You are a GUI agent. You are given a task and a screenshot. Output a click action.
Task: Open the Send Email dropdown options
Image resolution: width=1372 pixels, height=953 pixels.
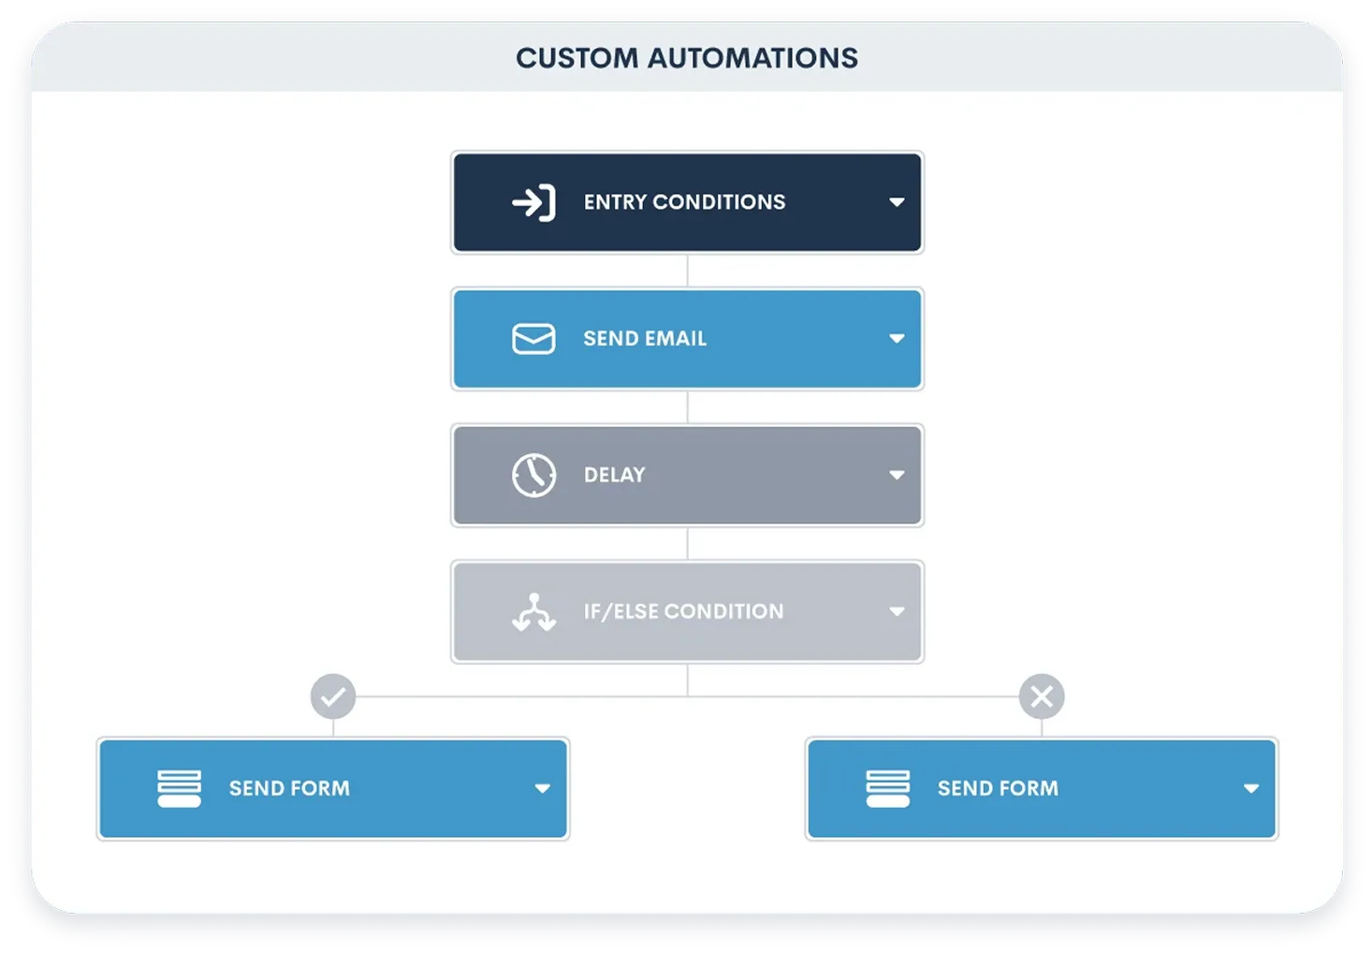(x=896, y=339)
